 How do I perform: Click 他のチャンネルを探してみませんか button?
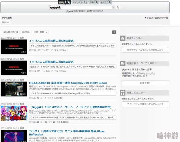pos(145,50)
